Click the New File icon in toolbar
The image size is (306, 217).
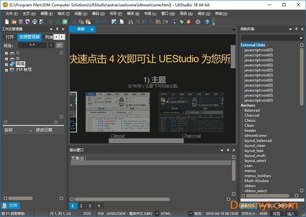7,21
